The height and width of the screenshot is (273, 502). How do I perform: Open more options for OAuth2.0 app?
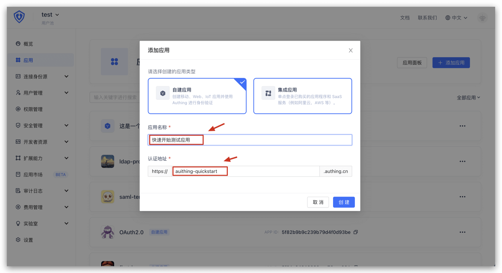coord(462,232)
